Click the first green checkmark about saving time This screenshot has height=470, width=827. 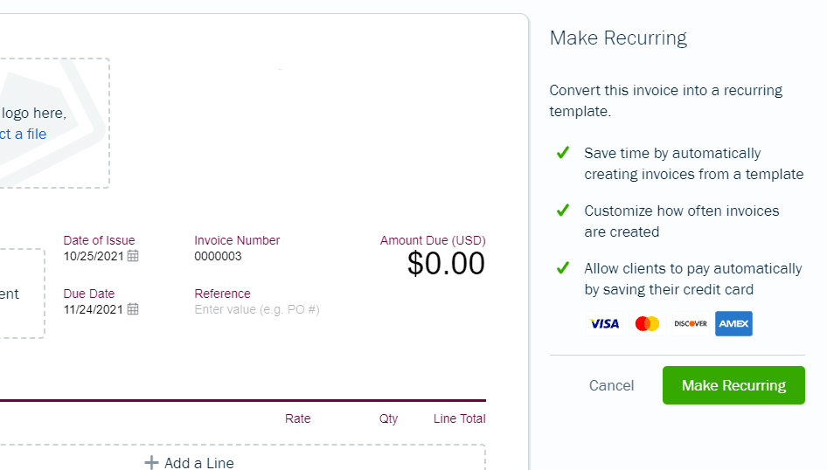click(563, 153)
